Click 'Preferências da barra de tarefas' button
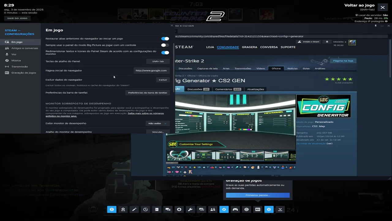Viewport: 392px width, 221px height. coord(148,93)
